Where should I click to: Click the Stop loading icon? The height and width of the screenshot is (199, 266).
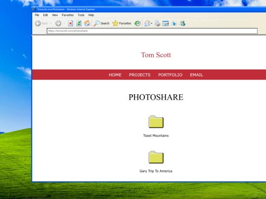tap(70, 24)
